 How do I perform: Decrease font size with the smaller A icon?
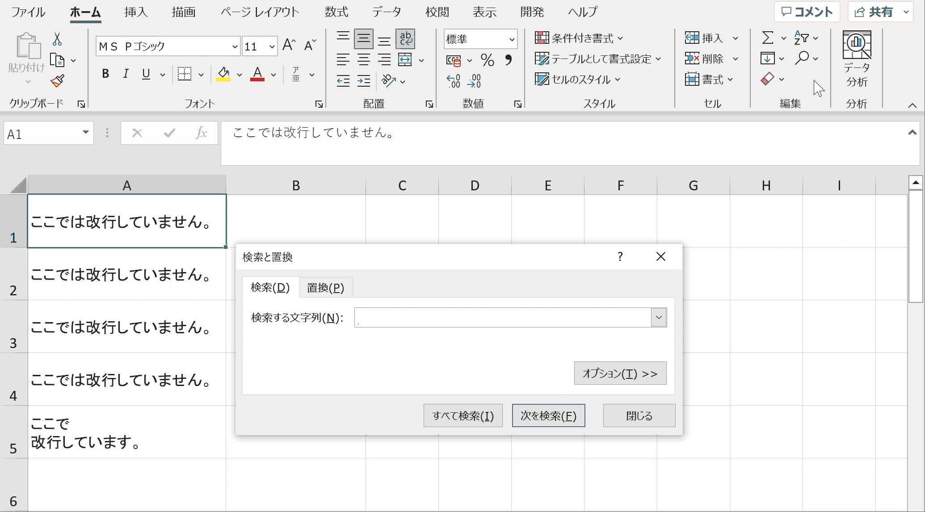click(310, 46)
